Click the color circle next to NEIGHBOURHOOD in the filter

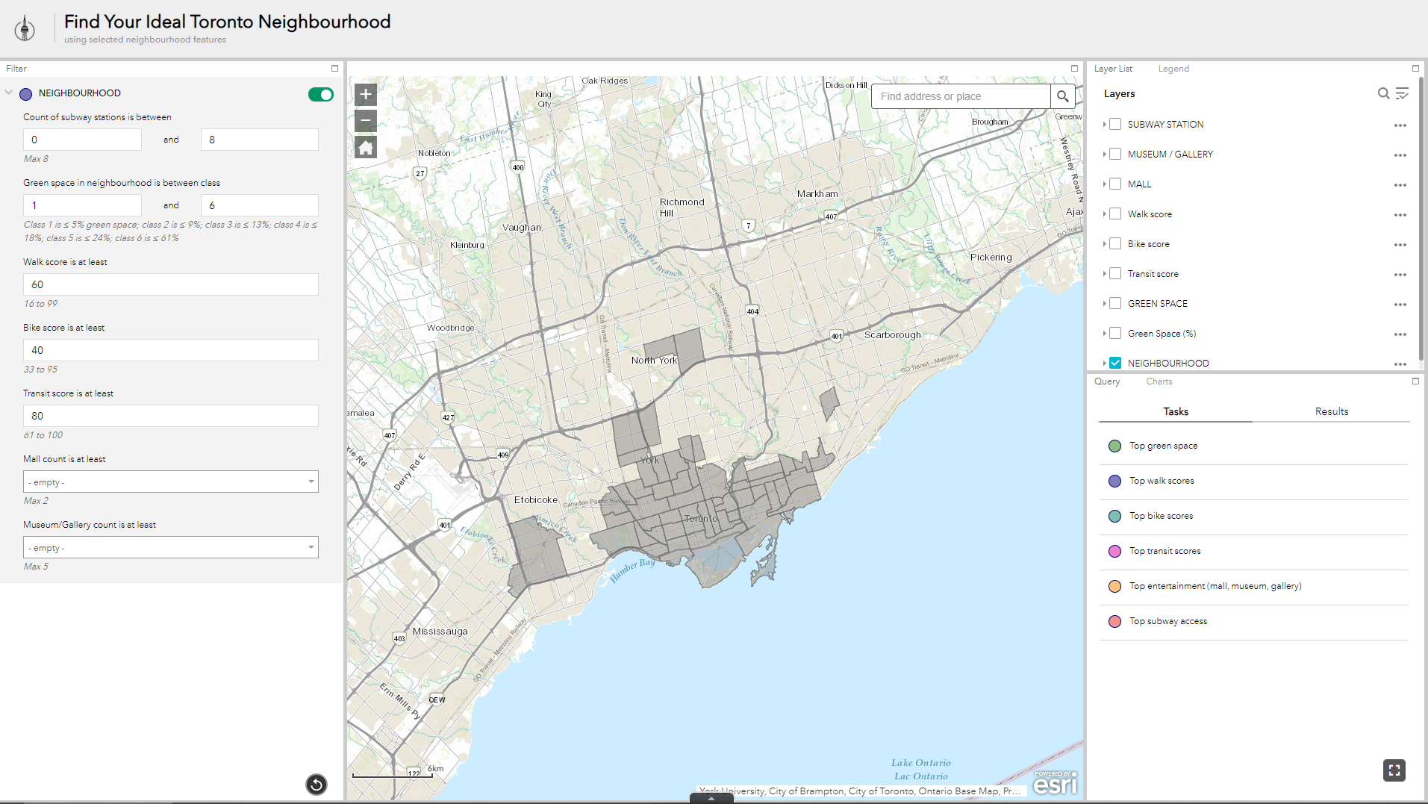point(25,94)
